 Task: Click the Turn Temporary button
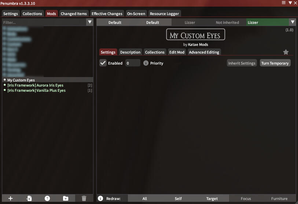(x=275, y=63)
